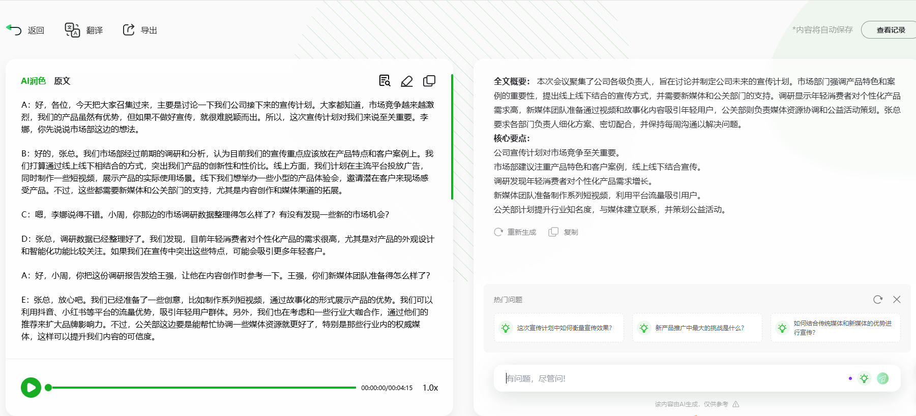Click the audio progress bar
This screenshot has height=416, width=916.
(x=203, y=388)
